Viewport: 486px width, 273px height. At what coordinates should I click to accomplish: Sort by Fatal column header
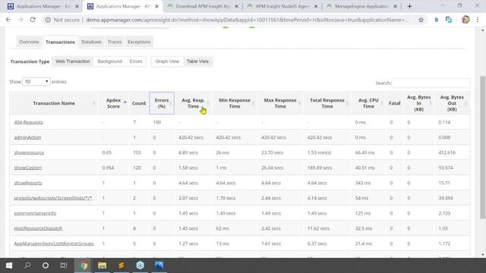click(394, 103)
